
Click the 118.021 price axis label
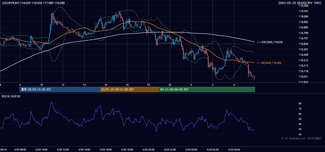(x=303, y=77)
